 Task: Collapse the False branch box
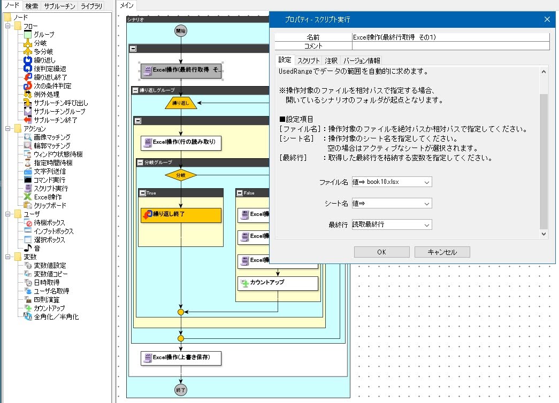(x=240, y=193)
